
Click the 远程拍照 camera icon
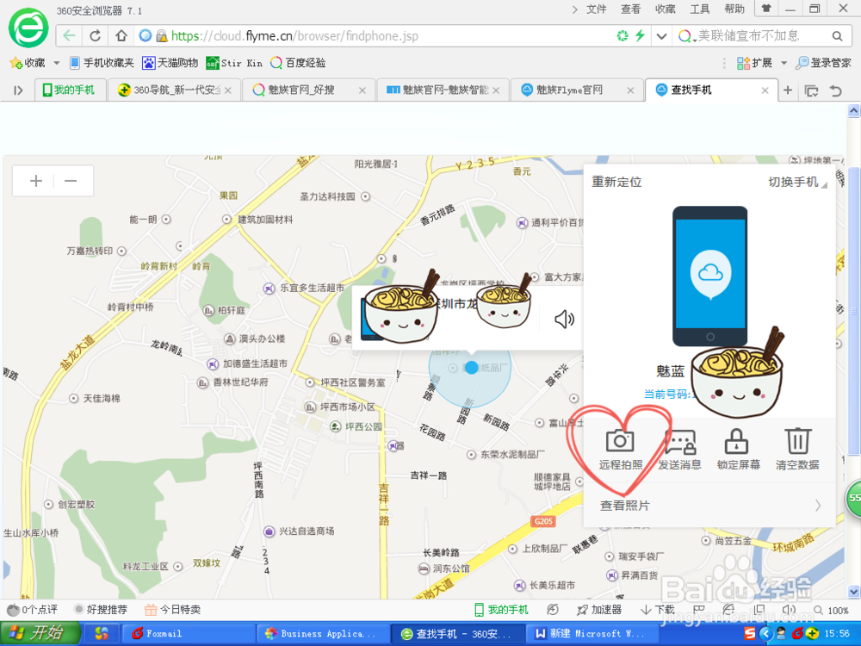(x=620, y=440)
